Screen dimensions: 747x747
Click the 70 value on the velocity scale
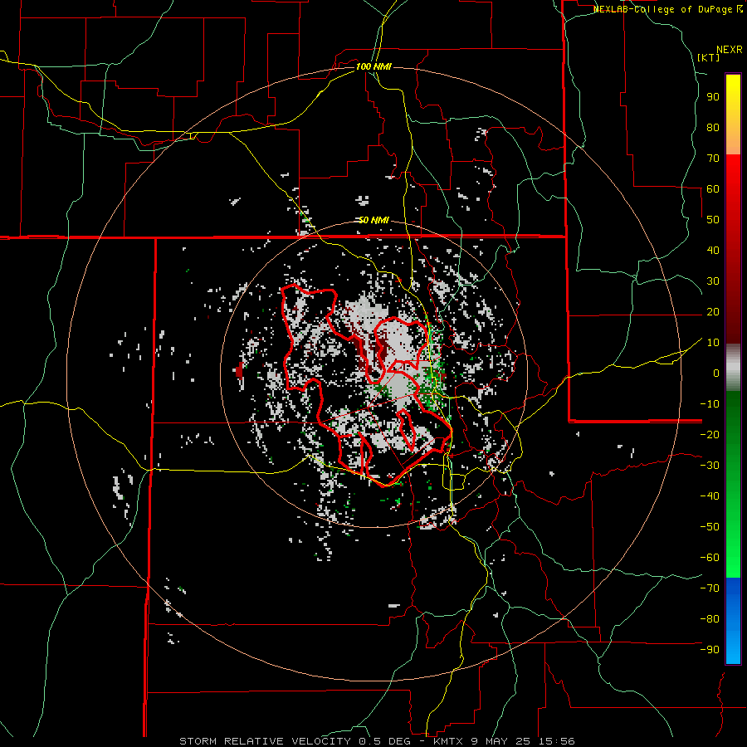pyautogui.click(x=713, y=159)
